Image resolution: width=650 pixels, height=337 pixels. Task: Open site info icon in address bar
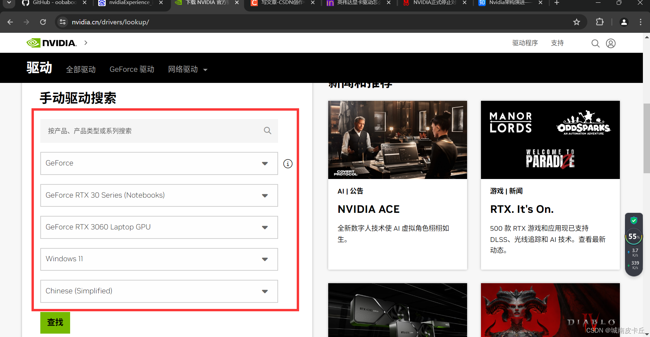point(63,22)
